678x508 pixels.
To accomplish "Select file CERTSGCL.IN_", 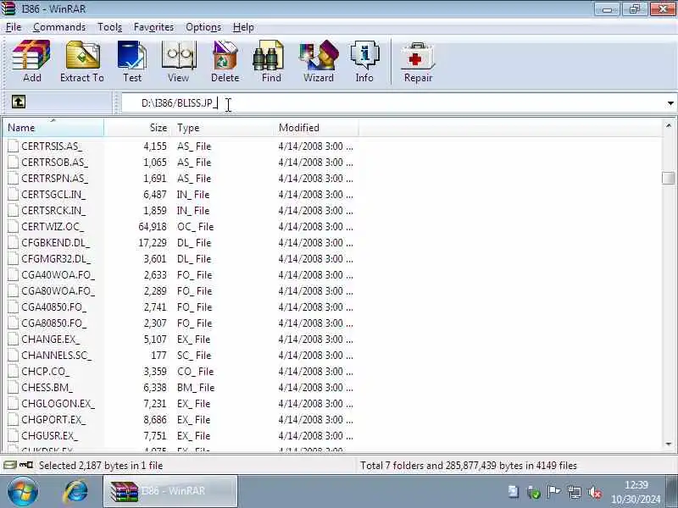I will (53, 195).
